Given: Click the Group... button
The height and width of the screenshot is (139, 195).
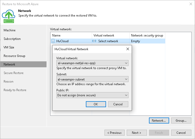Looking at the screenshot, I should tap(181, 120).
